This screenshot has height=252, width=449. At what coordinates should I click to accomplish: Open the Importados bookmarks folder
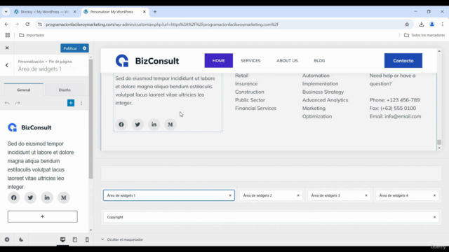[32, 35]
